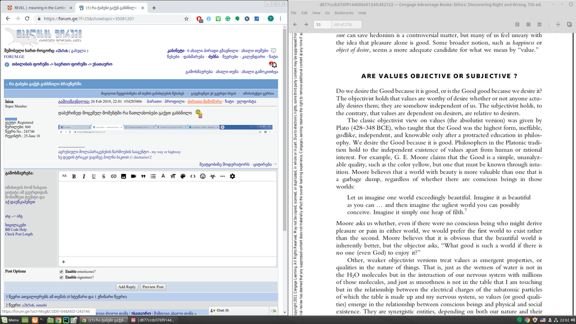
Task: Insert a bulleted list in the editor
Action: click(153, 176)
